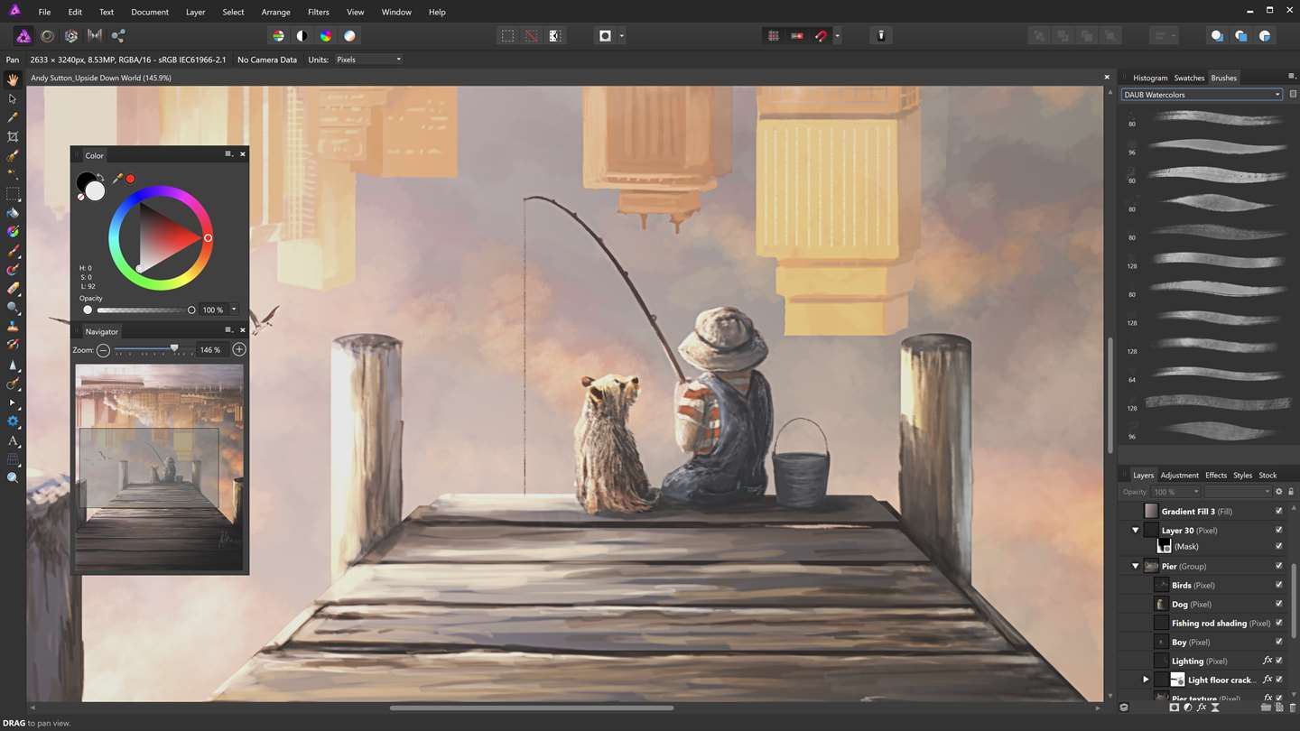The height and width of the screenshot is (731, 1300).
Task: Switch to Tone Mapping Persona icon
Action: (94, 36)
